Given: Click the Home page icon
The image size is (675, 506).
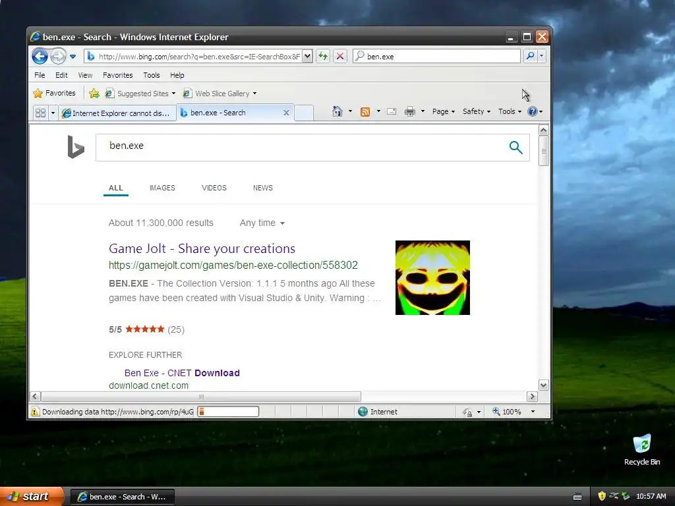Looking at the screenshot, I should click(337, 111).
